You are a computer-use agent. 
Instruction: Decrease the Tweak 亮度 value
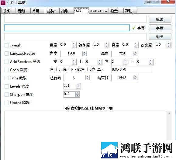click(136, 46)
